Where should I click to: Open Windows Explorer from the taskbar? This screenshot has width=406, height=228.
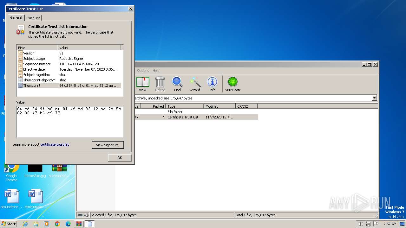pos(36,224)
